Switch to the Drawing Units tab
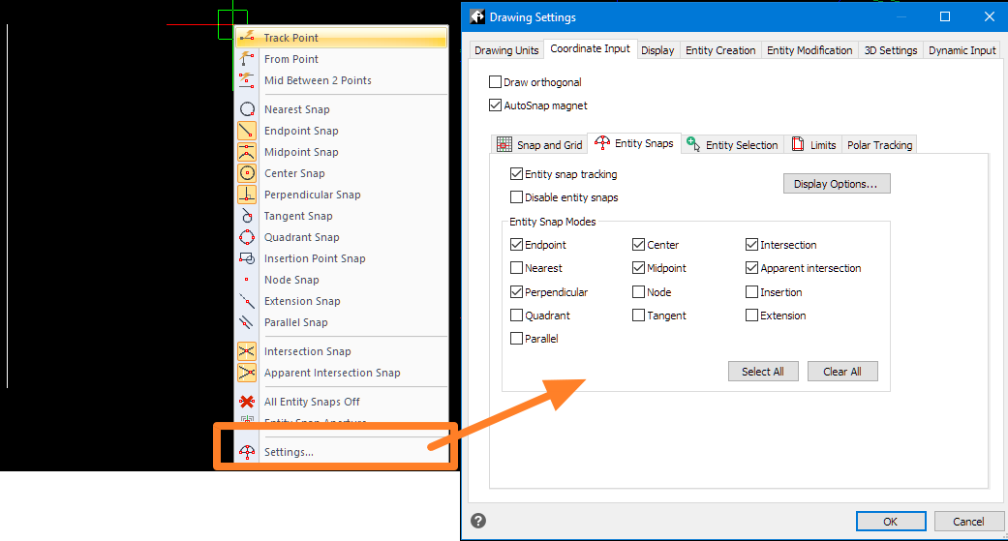 point(506,50)
